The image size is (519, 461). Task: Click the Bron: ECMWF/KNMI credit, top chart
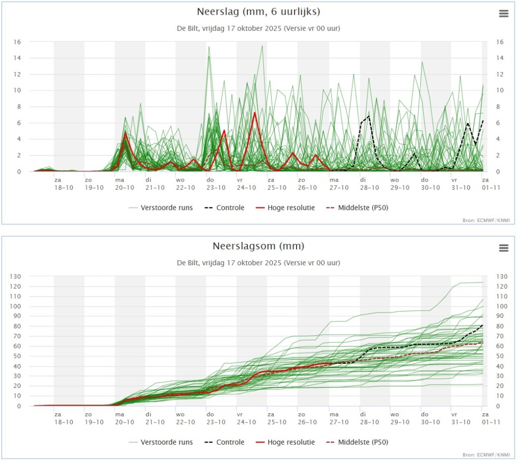486,220
